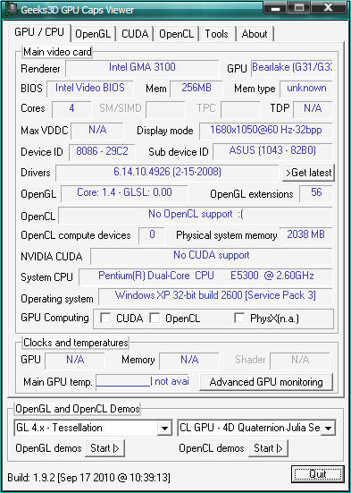Click the GPU field showing Bearlake
Viewport: 351px width, 493px height.
coord(292,68)
